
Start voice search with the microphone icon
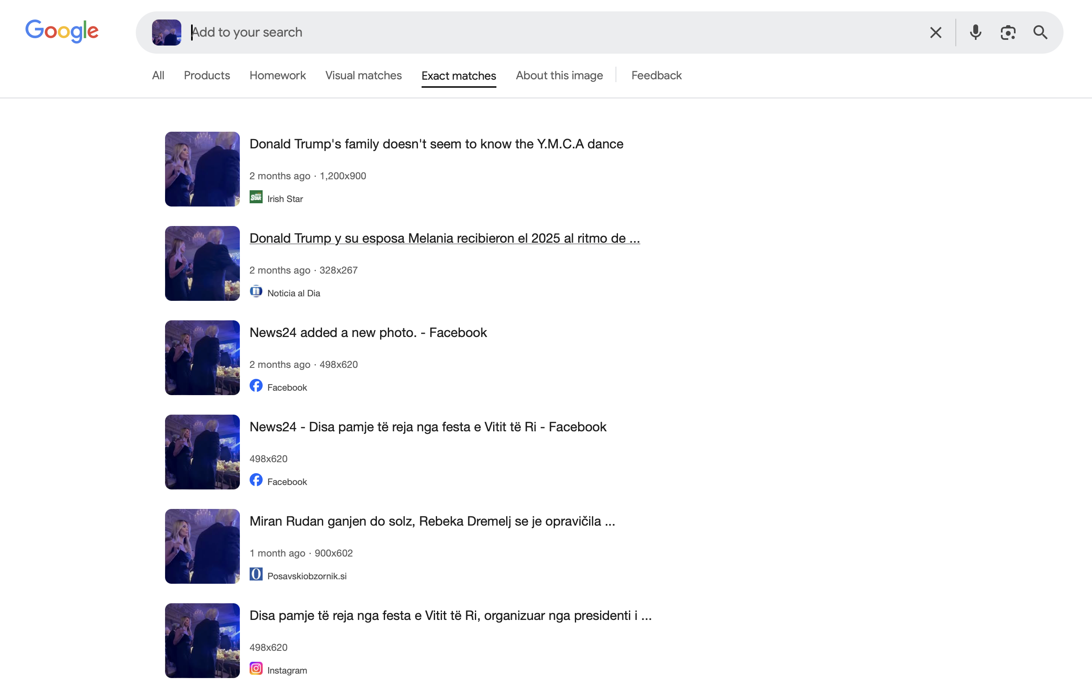tap(975, 33)
